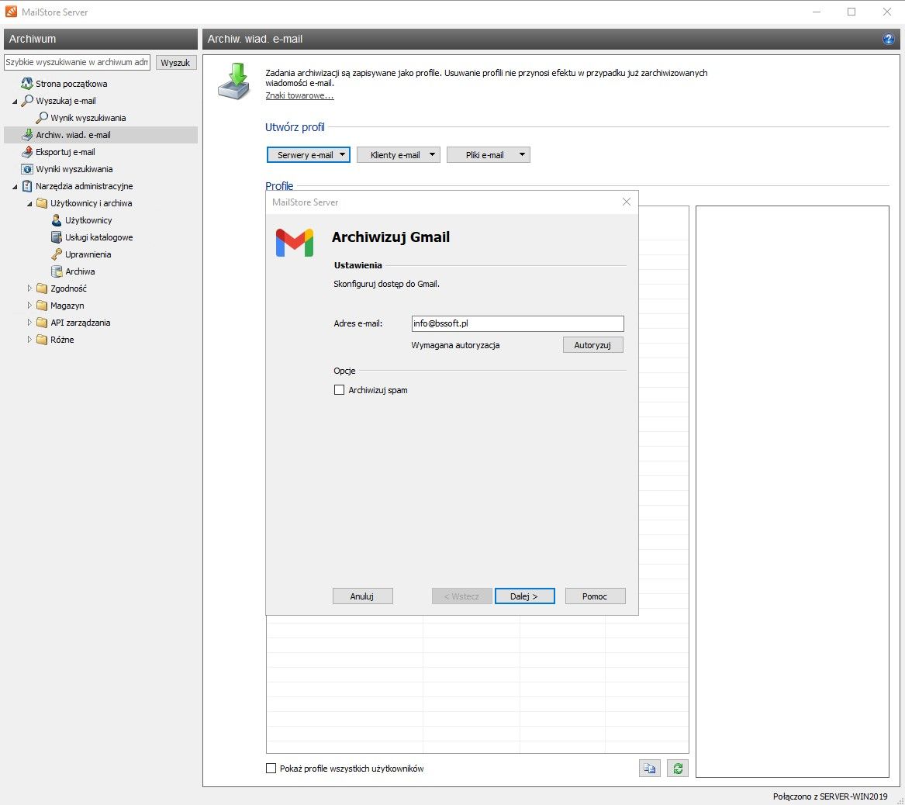905x805 pixels.
Task: Click the Wyszuk search button
Action: [x=175, y=62]
